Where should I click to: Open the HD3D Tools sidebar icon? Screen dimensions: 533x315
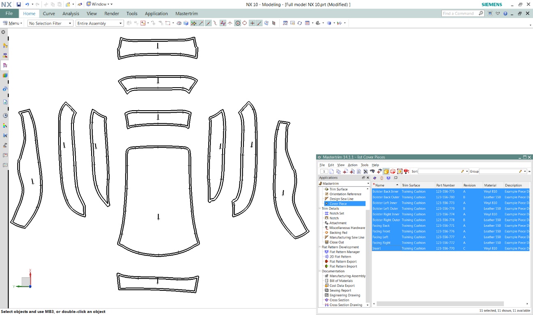(5, 89)
